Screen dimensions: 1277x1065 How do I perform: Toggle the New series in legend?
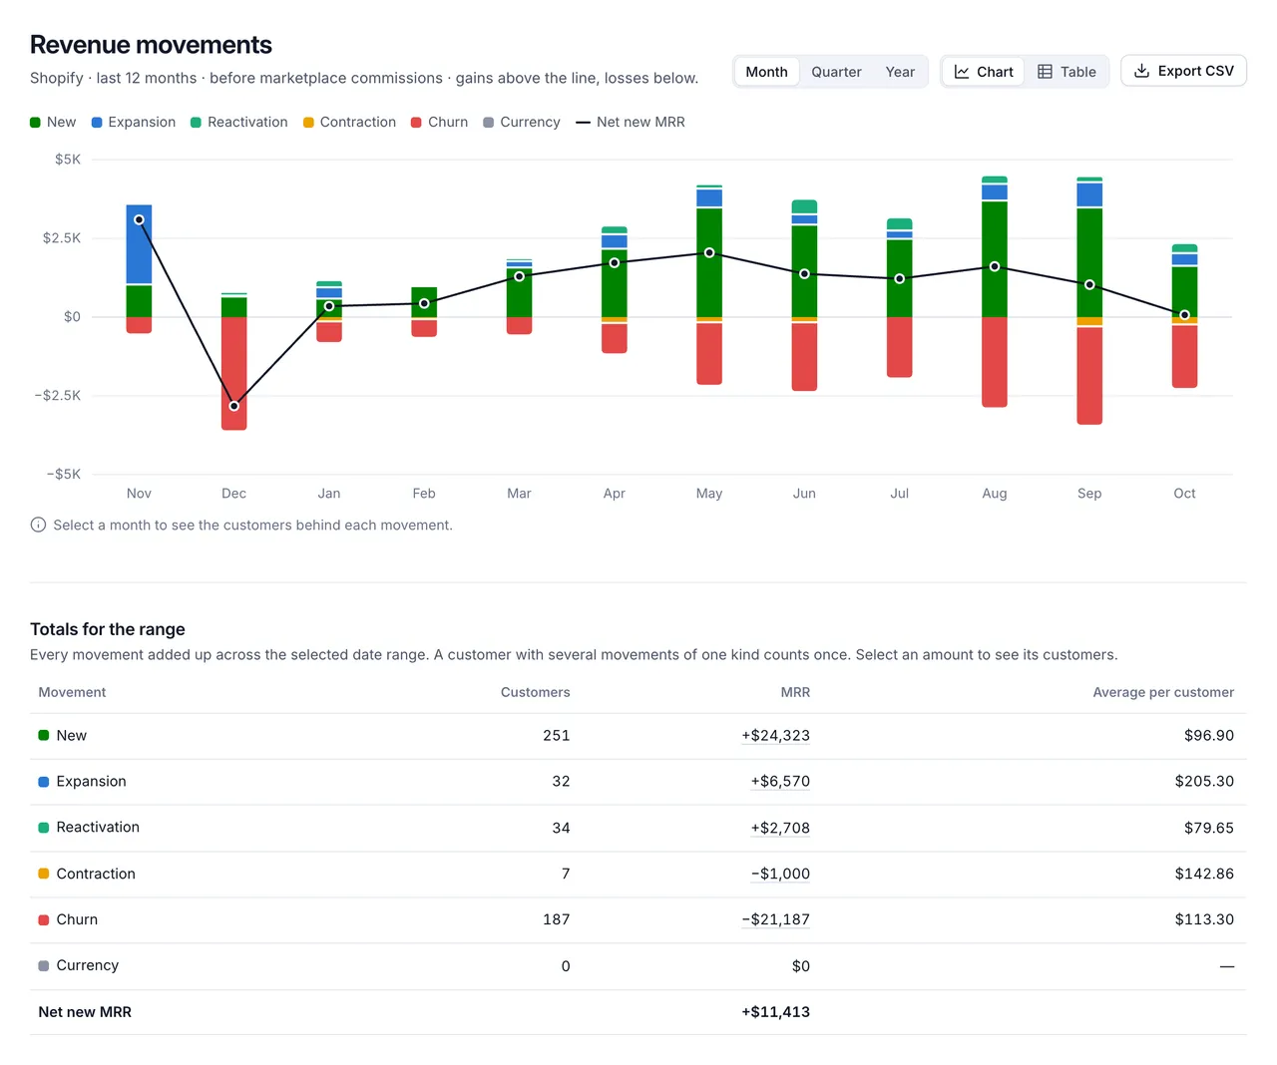coord(53,122)
